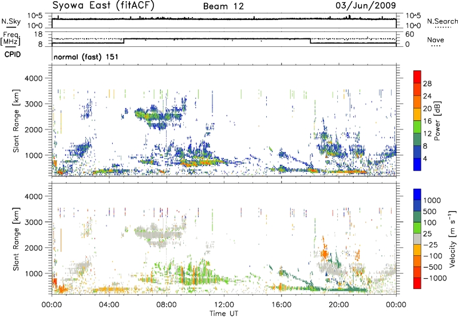The image size is (458, 317).
Task: Click the 'N.Search' legend label
Action: pyautogui.click(x=442, y=21)
